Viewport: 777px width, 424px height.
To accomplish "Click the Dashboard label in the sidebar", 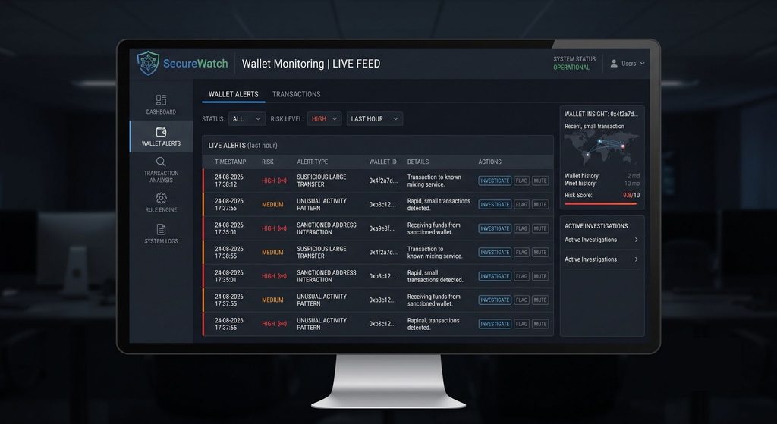I will [x=161, y=112].
